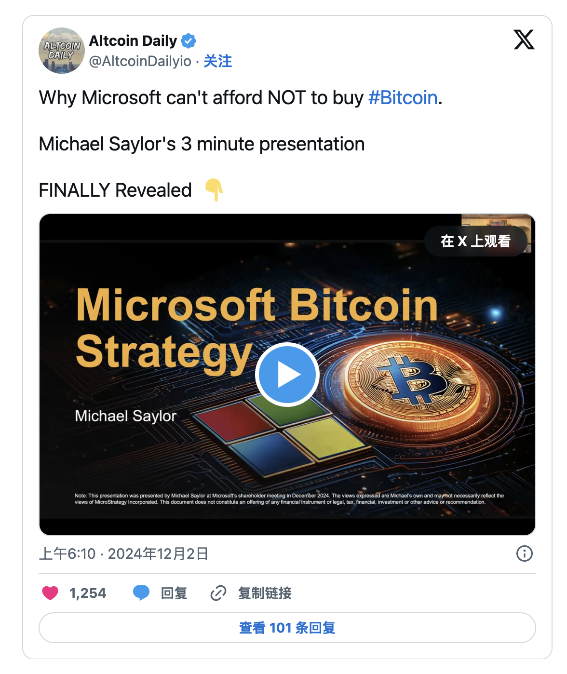Like the tweet with the heart icon
567x674 pixels.
coord(50,593)
